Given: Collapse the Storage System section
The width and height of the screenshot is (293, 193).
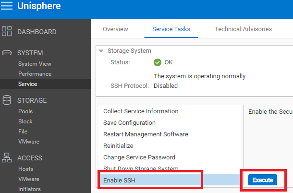Looking at the screenshot, I should coord(100,50).
